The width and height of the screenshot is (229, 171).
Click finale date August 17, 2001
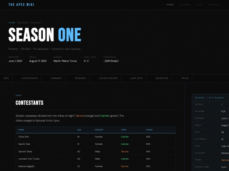tap(38, 61)
